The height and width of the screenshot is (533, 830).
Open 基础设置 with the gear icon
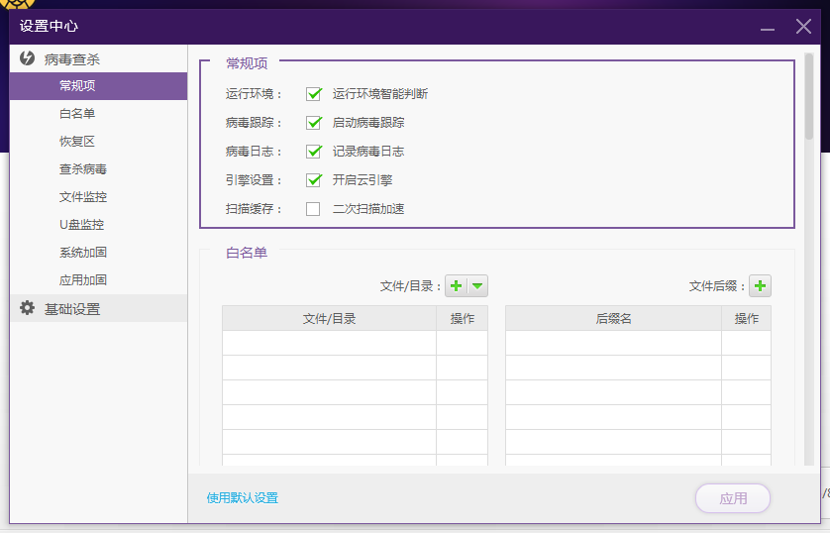pyautogui.click(x=98, y=308)
